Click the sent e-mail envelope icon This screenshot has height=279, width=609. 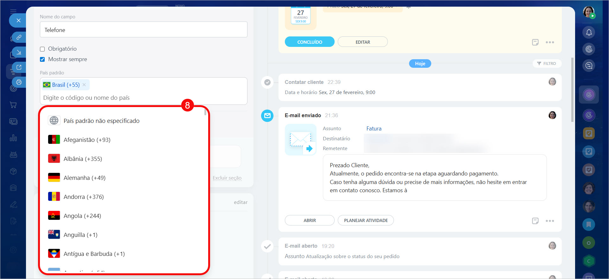click(267, 116)
